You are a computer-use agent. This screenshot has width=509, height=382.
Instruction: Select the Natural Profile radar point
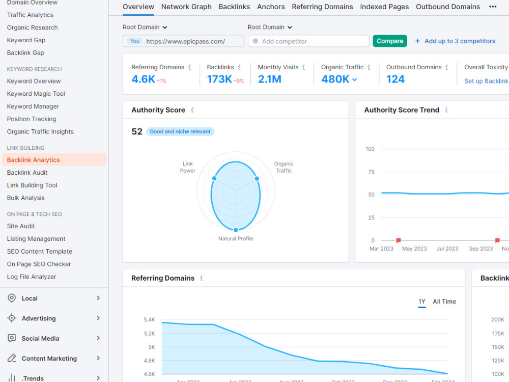coord(236,230)
